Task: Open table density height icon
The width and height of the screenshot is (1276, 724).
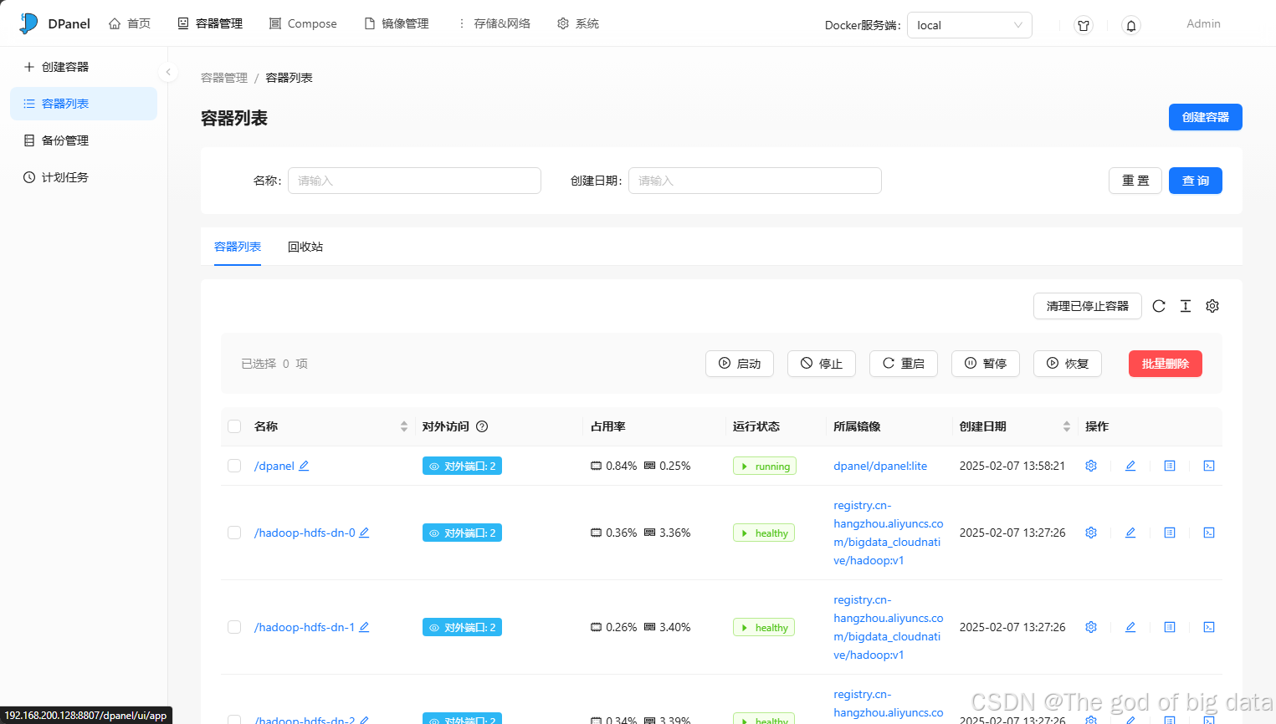Action: (x=1186, y=306)
